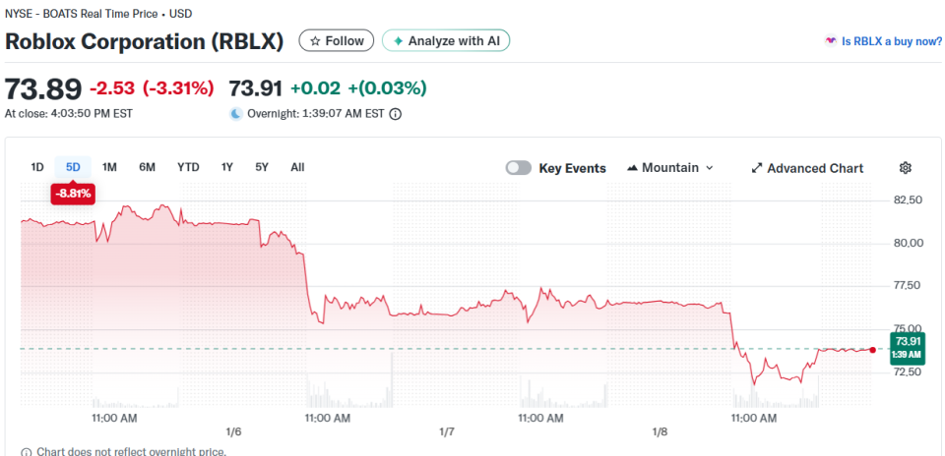Show the YTD chart range
Viewport: 945px width, 456px height.
point(188,167)
